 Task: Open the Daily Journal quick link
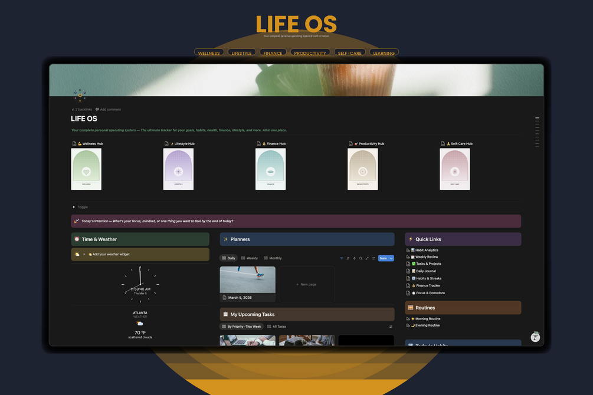[x=426, y=271]
